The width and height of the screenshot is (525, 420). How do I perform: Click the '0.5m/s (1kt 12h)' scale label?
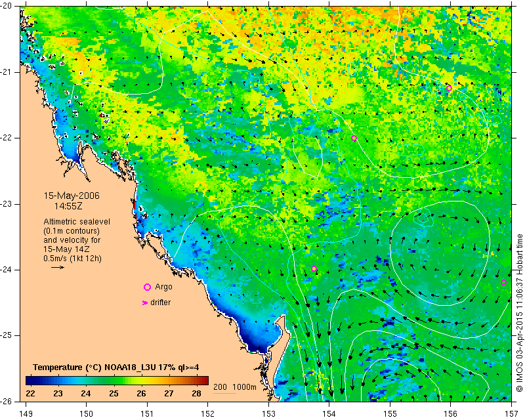click(72, 259)
